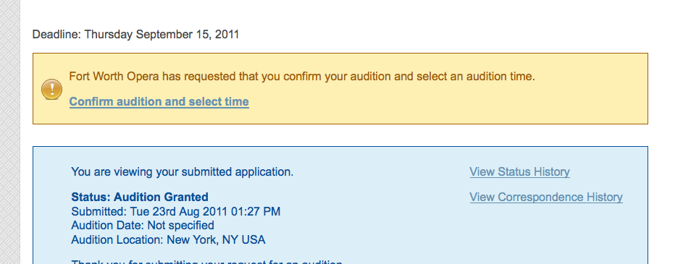683x264 pixels.
Task: Click the Audition Location: New York line
Action: click(x=168, y=239)
